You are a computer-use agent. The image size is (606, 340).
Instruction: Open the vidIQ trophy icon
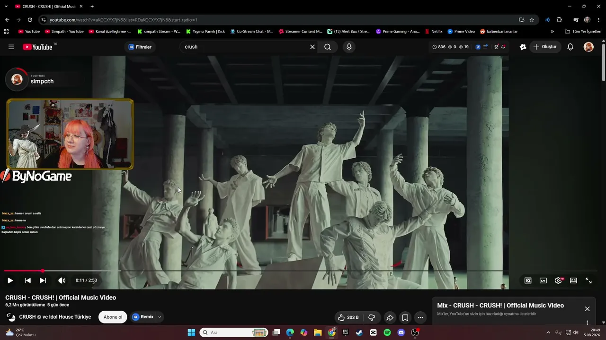tap(496, 47)
